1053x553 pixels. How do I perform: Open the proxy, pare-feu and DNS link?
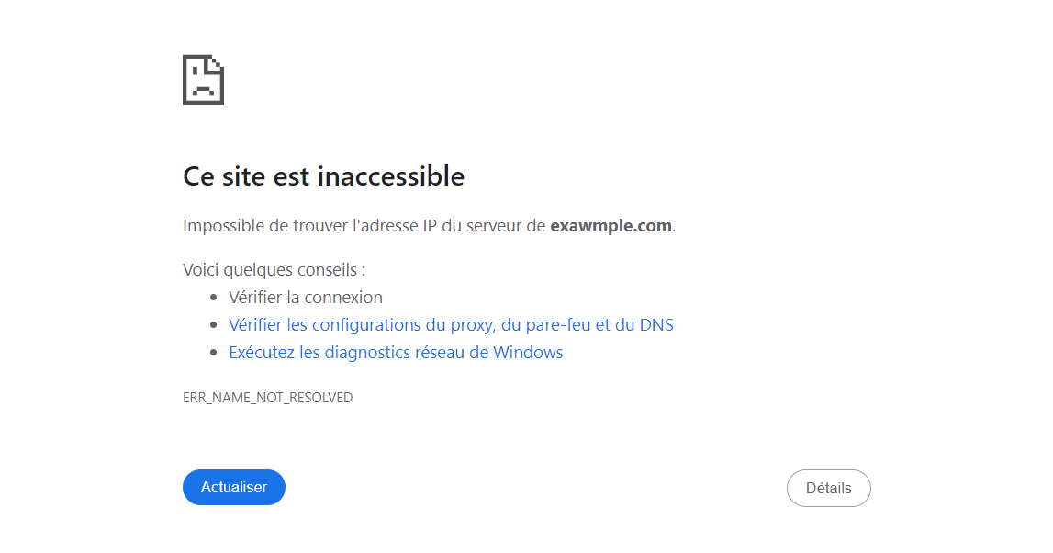point(451,325)
